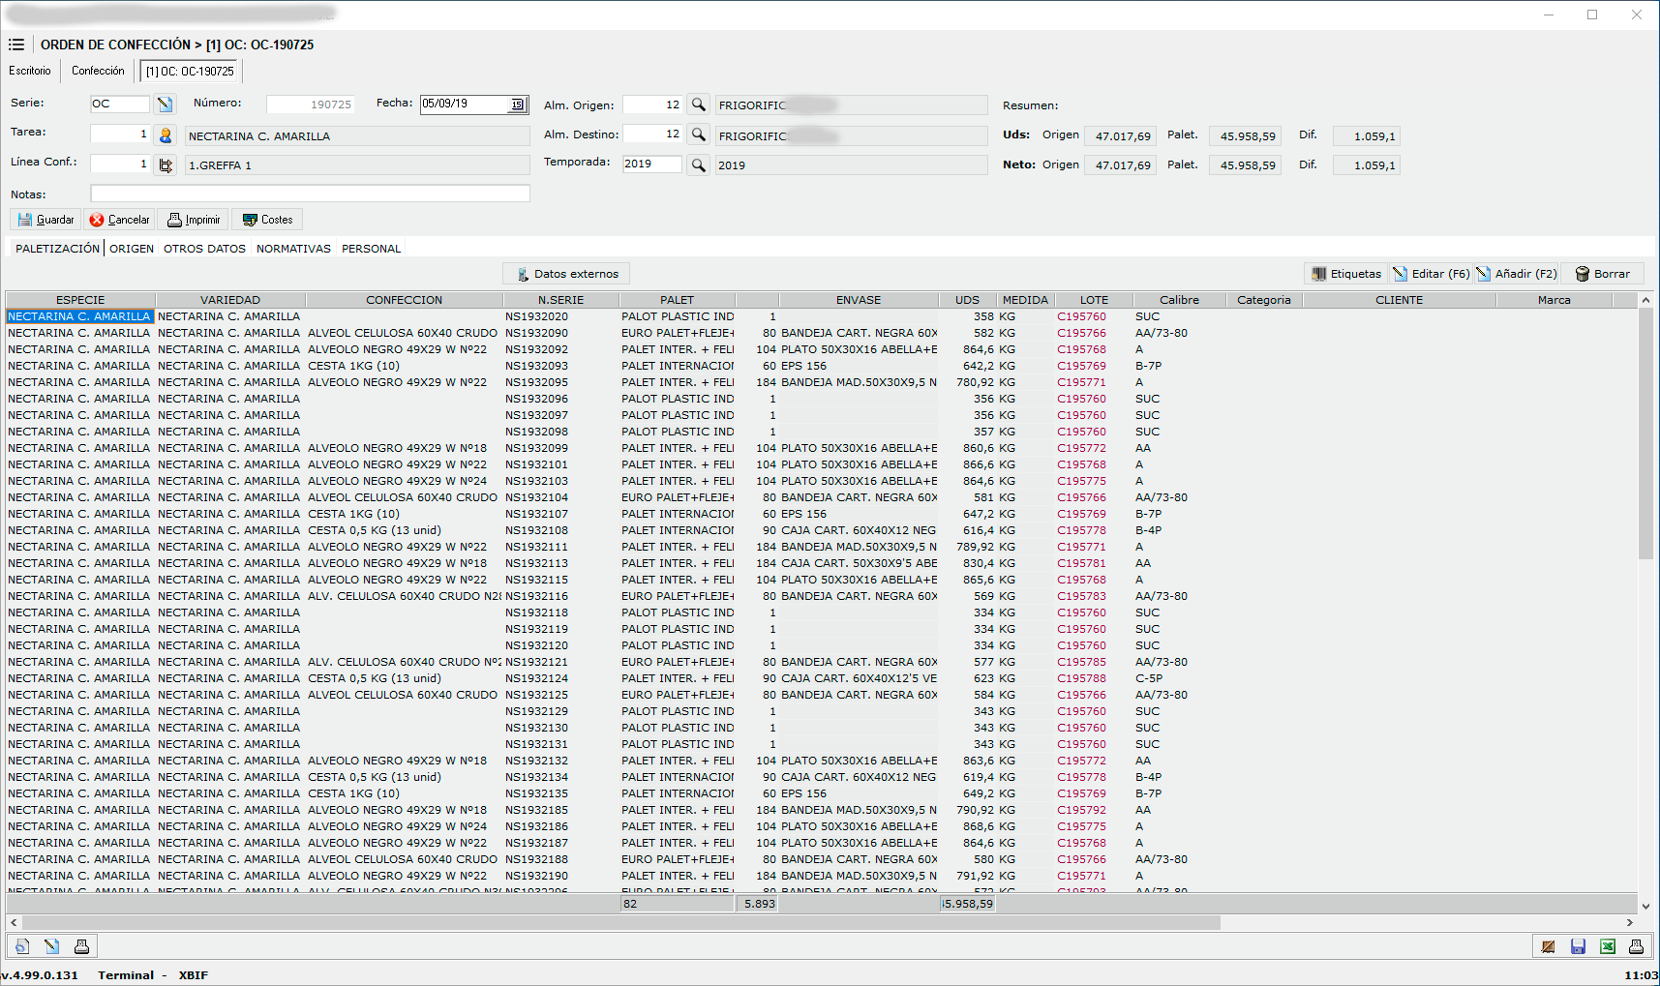Screen dimensions: 1660x986
Task: Click Borrar to delete the row
Action: pos(1603,274)
